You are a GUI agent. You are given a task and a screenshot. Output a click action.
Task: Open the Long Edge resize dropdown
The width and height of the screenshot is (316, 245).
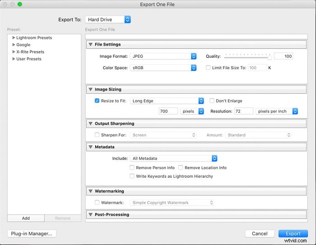coord(167,101)
